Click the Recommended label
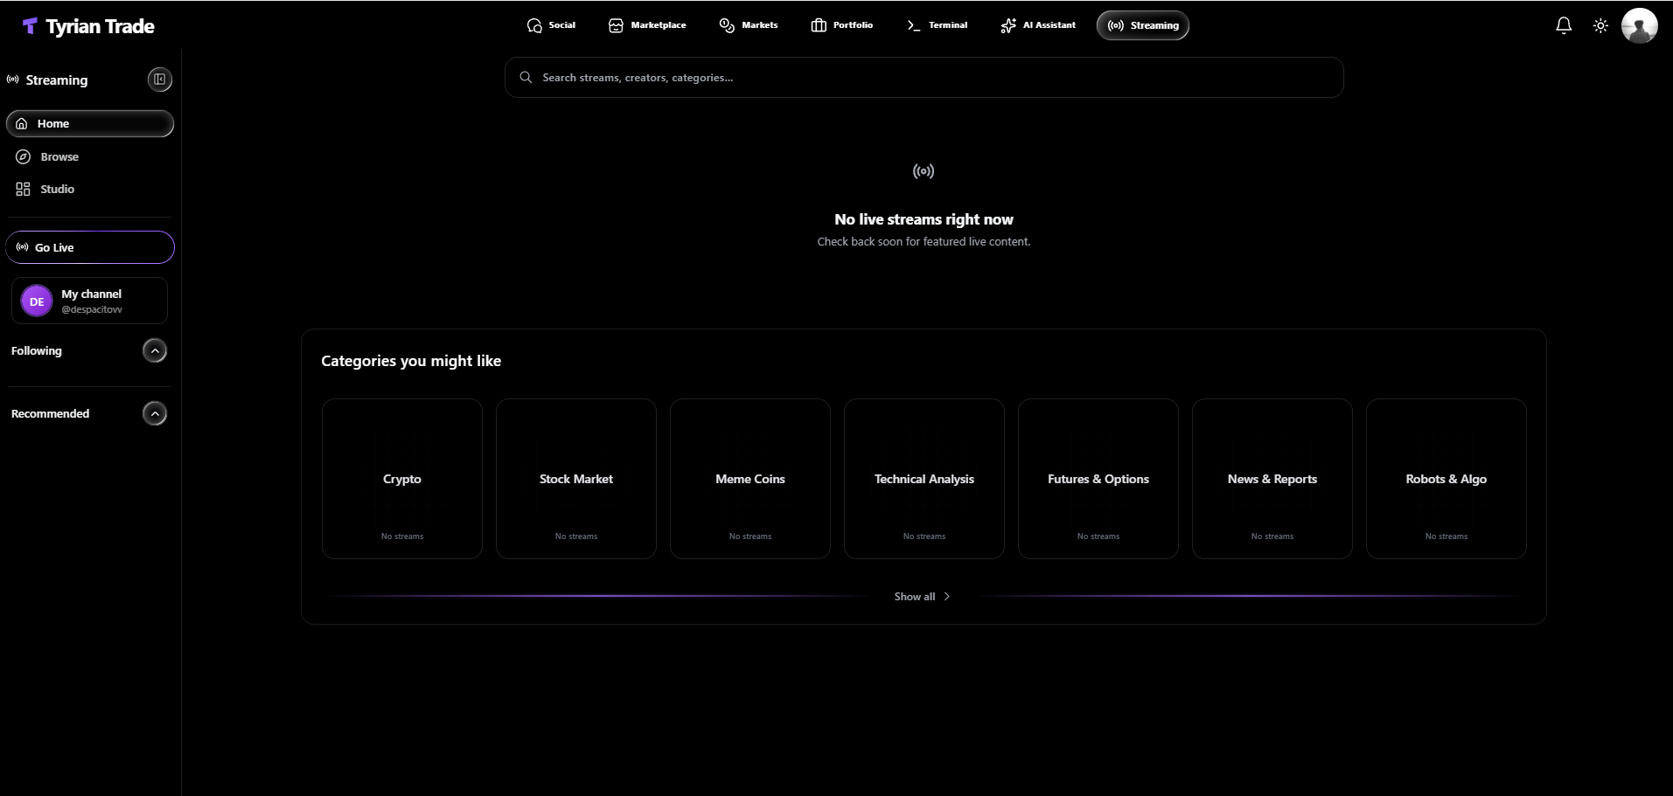Image resolution: width=1673 pixels, height=796 pixels. [50, 413]
